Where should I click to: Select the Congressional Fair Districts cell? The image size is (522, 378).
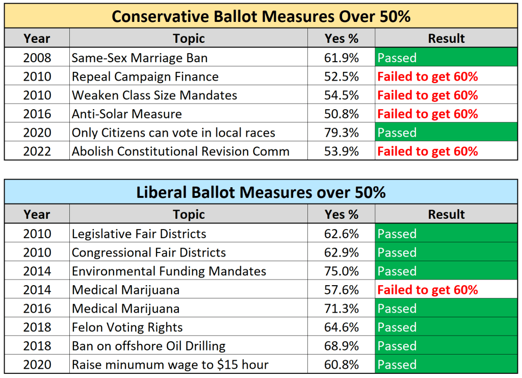point(188,253)
